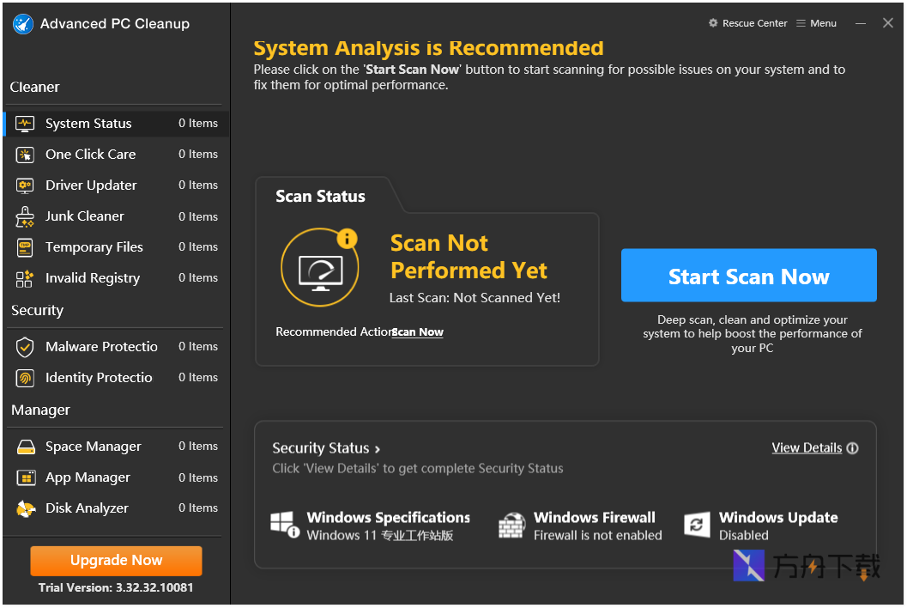Follow the Scan Now recommended action link
Screen dimensions: 907x608
click(418, 332)
